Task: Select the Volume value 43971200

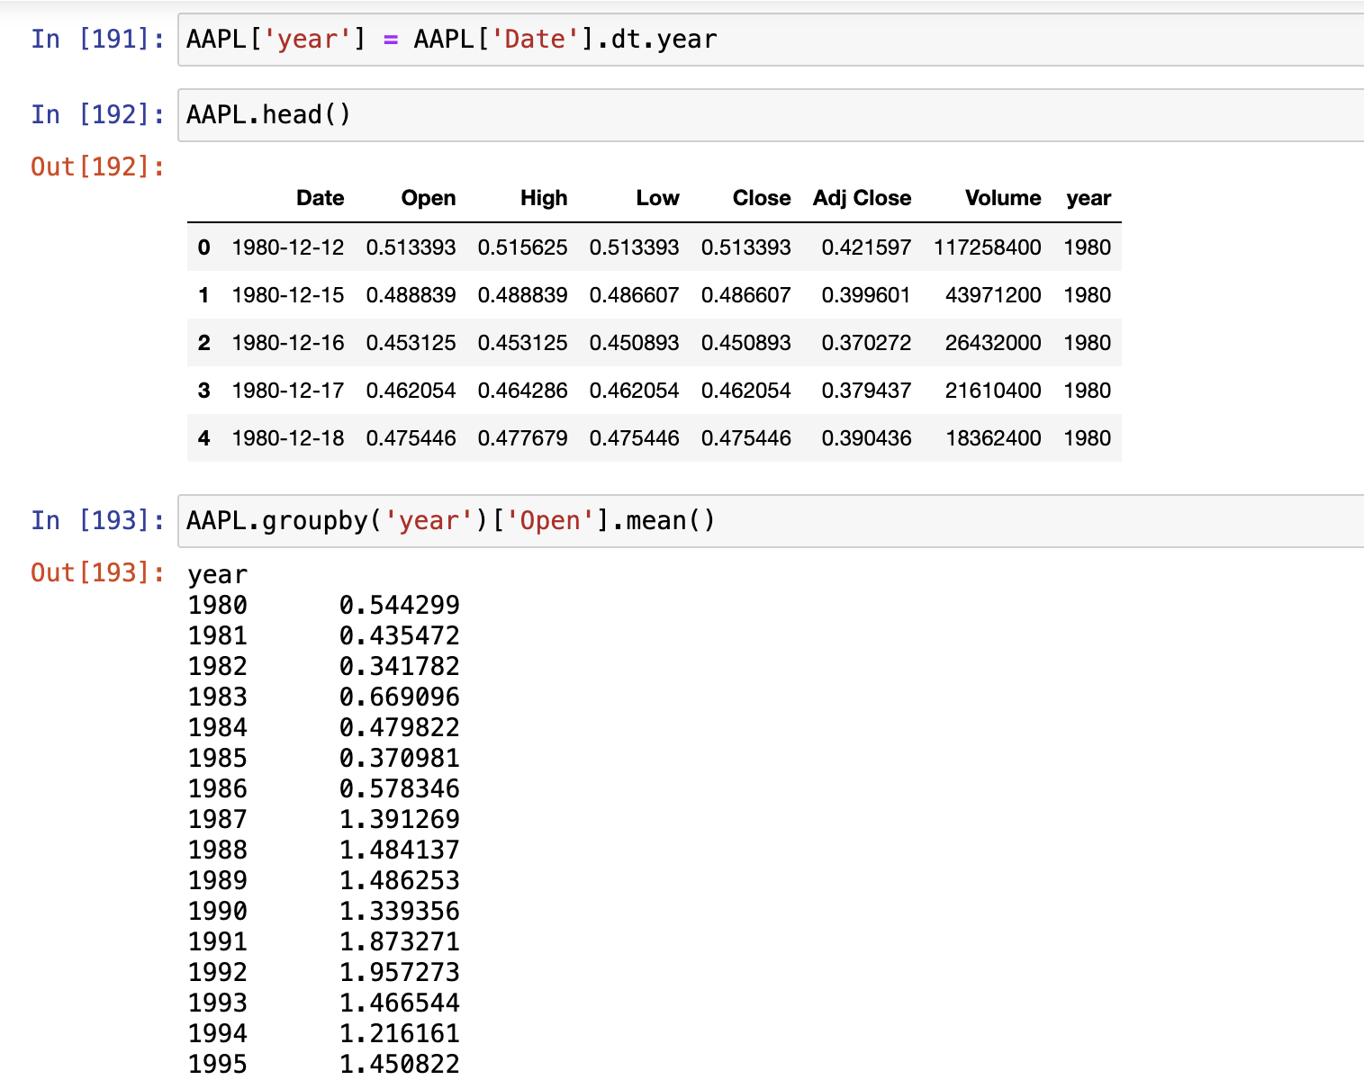Action: click(993, 295)
